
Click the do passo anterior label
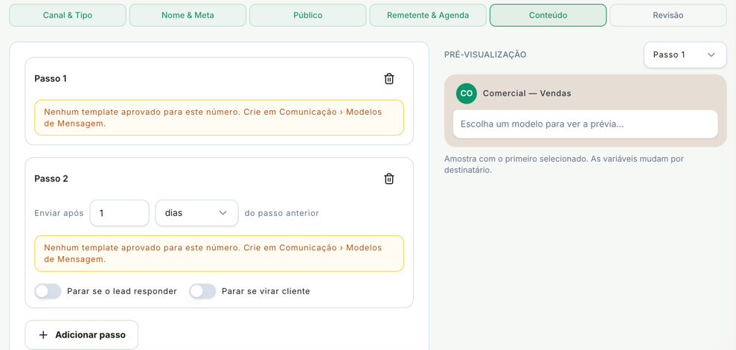point(281,213)
